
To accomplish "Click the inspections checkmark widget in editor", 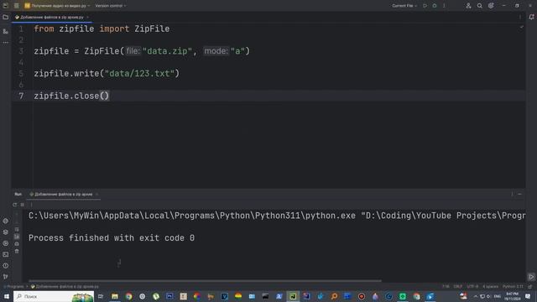I will click(x=522, y=27).
